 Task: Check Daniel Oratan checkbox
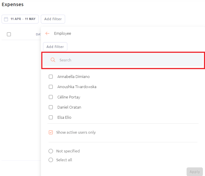coord(51,107)
